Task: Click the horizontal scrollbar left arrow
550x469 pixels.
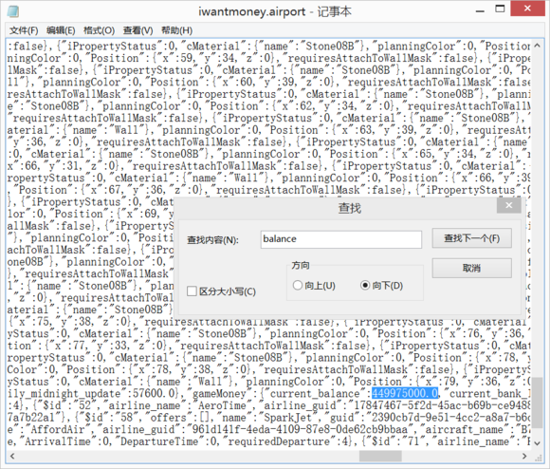Action: 12,456
